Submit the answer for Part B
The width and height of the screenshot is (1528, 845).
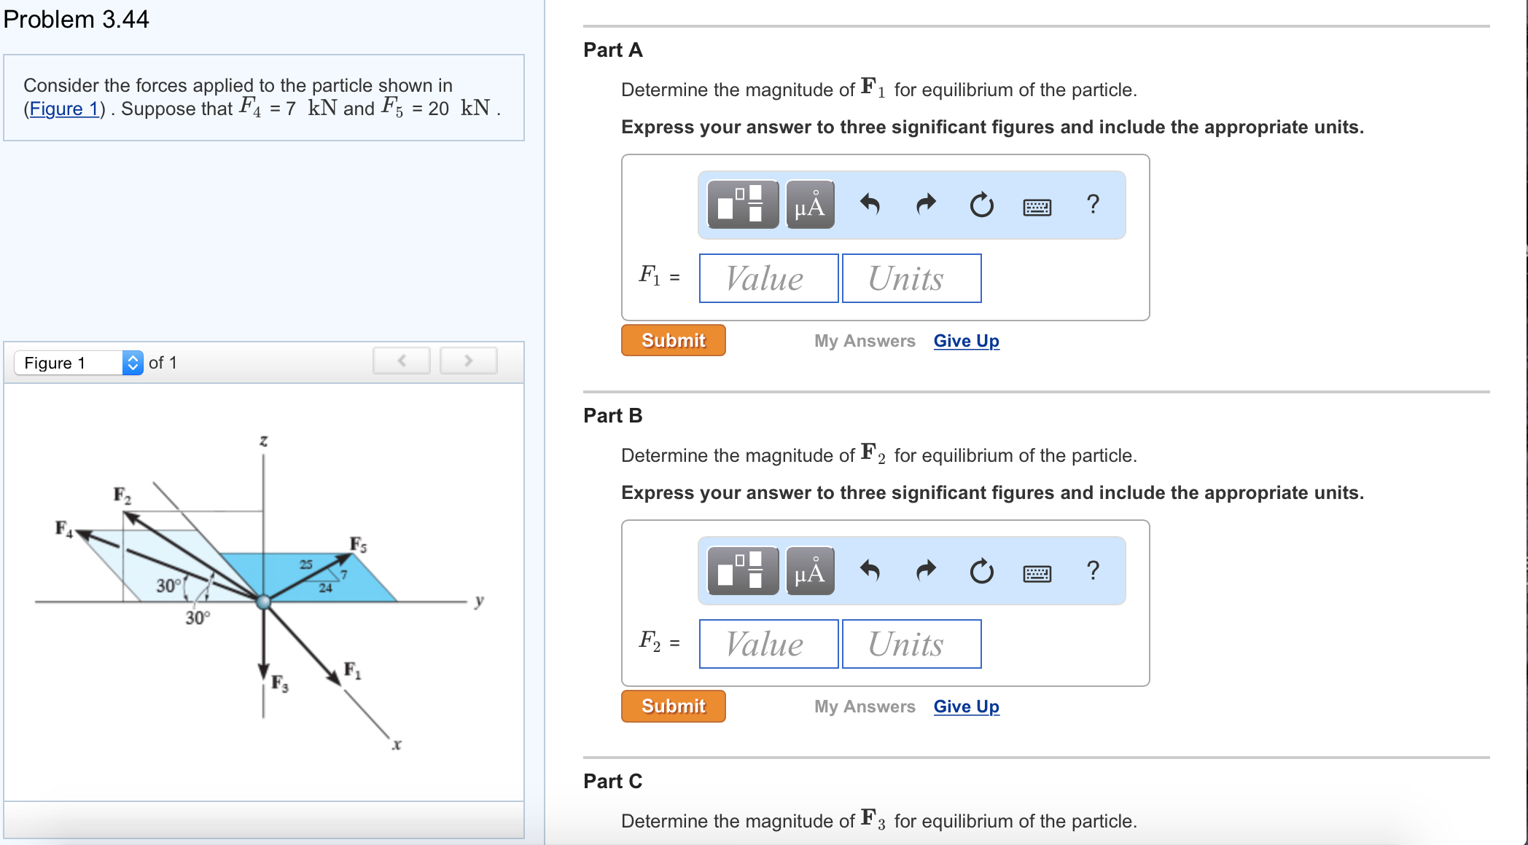pos(672,706)
